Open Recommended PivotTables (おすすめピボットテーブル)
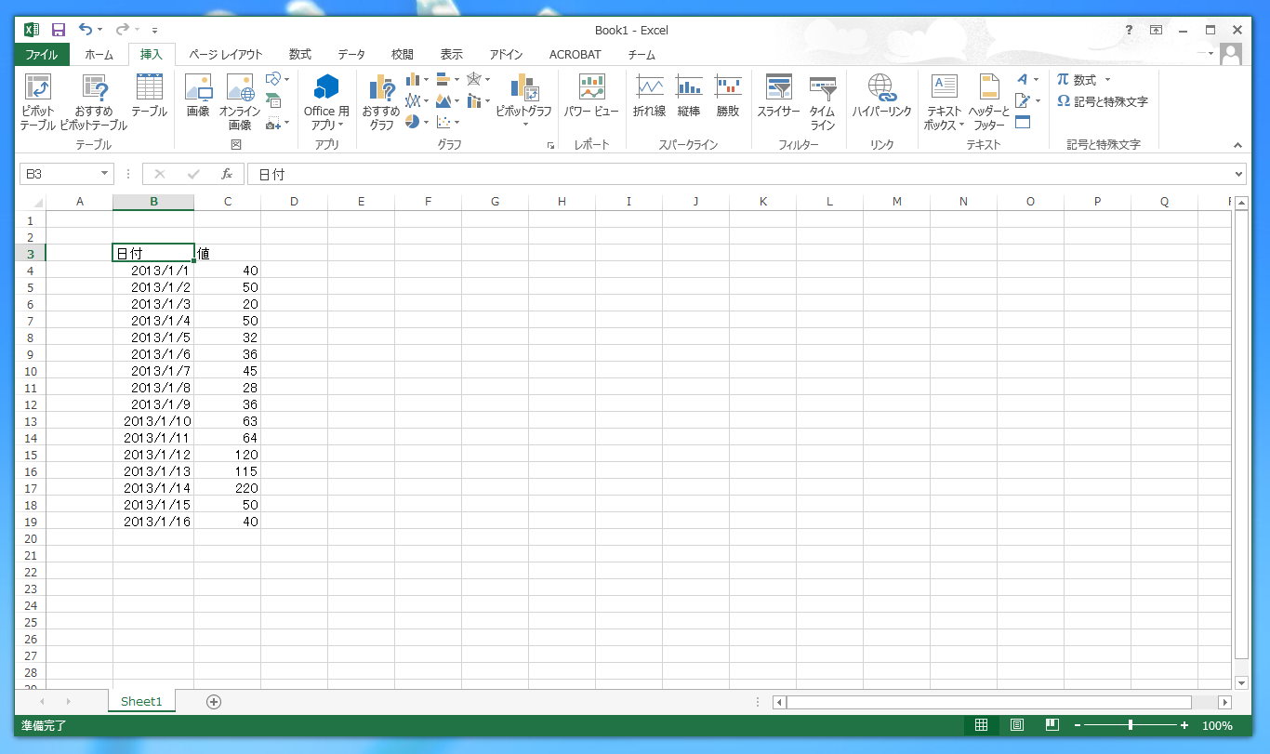The image size is (1270, 754). 94,102
